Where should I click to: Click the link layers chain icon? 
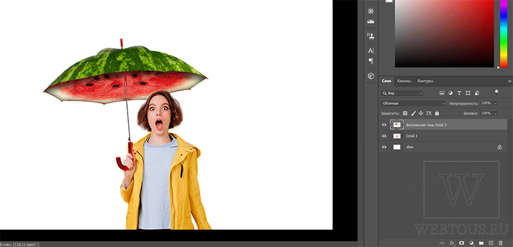[x=442, y=243]
